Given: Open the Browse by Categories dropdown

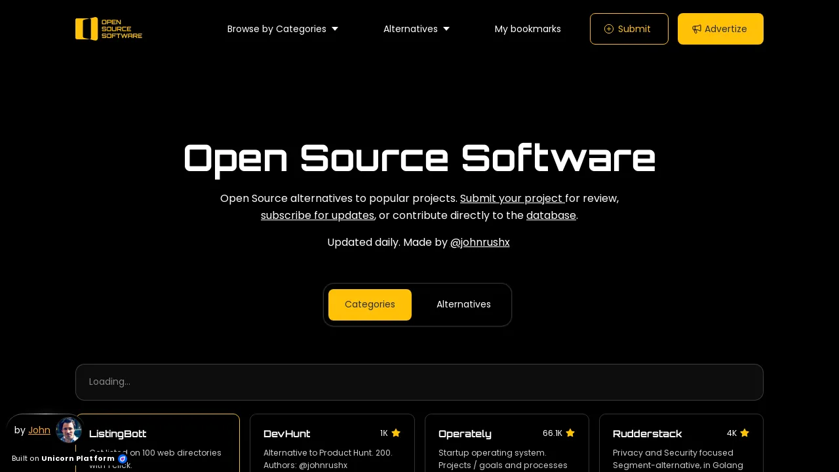Looking at the screenshot, I should (x=277, y=29).
